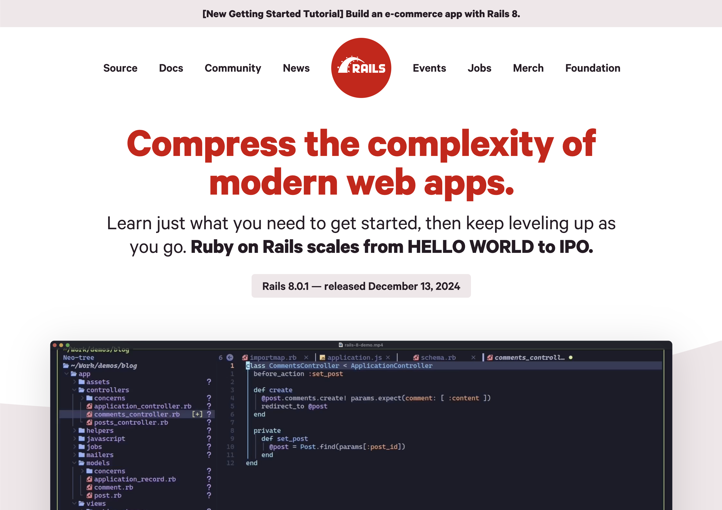Open posts_controller.rb in Neo-tree

click(x=131, y=422)
